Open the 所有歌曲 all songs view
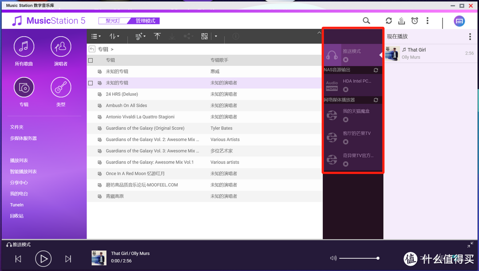 tap(24, 47)
